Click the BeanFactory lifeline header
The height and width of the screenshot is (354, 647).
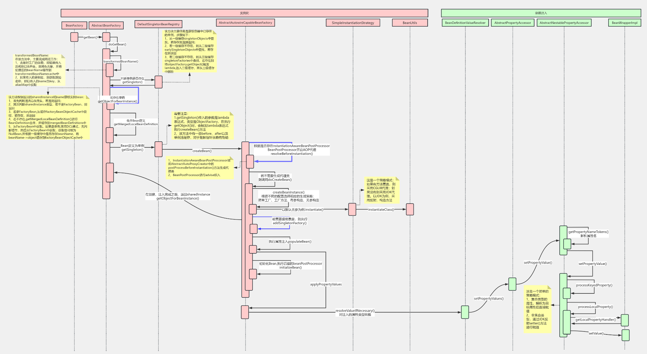74,26
